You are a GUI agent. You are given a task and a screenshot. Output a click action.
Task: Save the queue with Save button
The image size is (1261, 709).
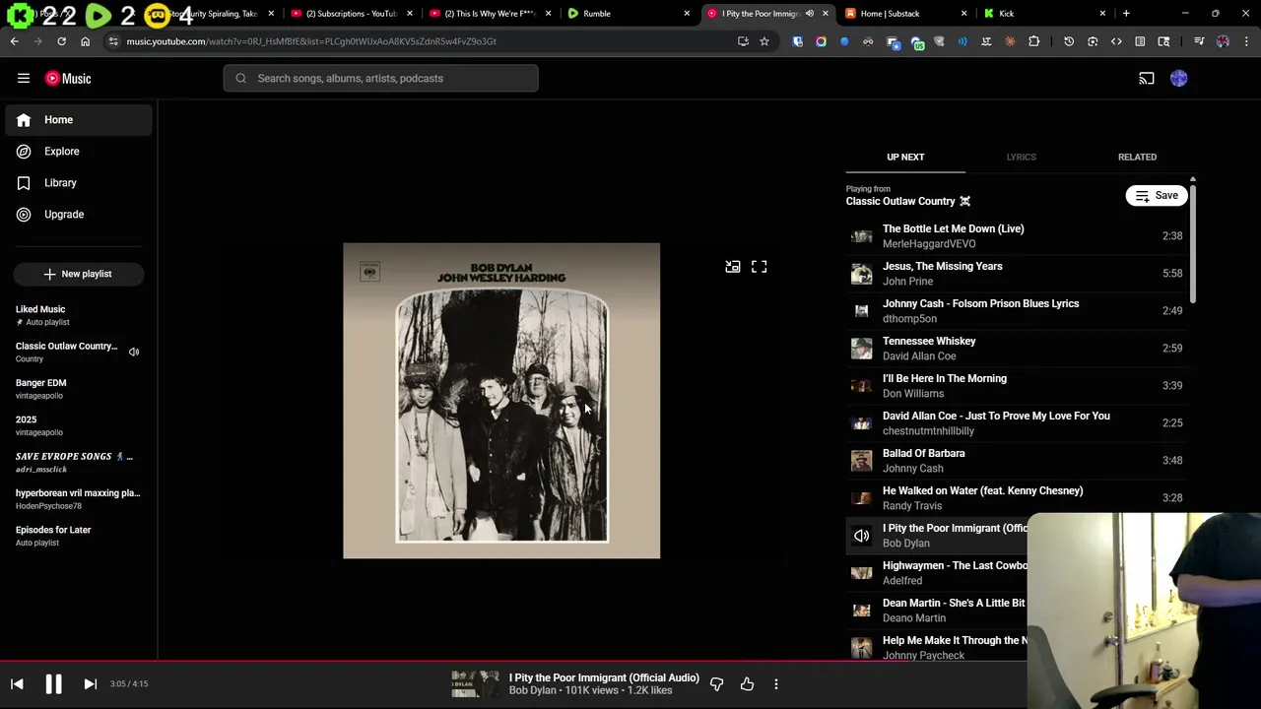(1157, 195)
